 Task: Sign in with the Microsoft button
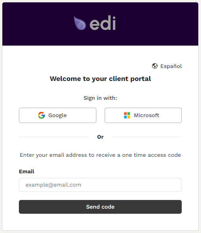143,115
